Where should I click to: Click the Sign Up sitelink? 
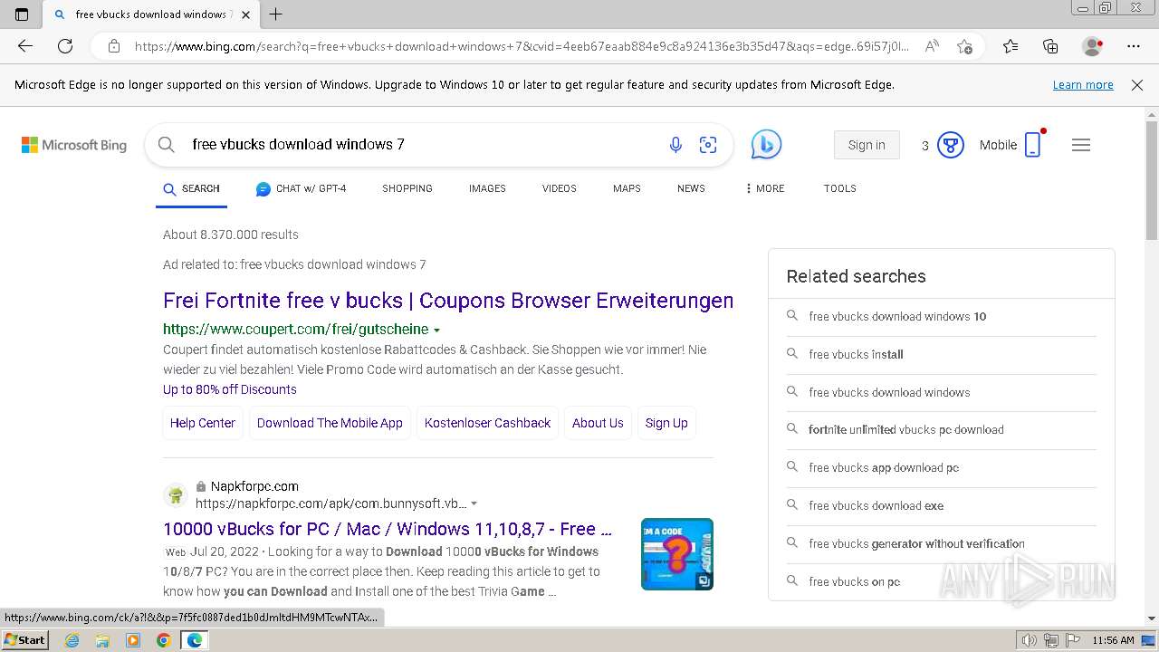(666, 423)
